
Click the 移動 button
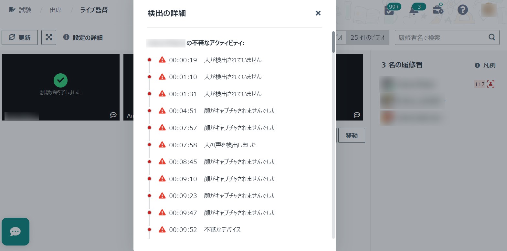[x=352, y=135]
